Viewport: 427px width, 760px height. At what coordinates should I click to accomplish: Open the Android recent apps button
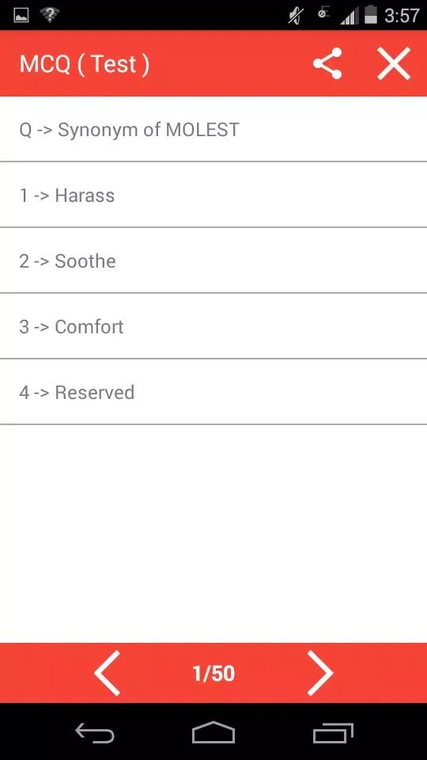[333, 731]
